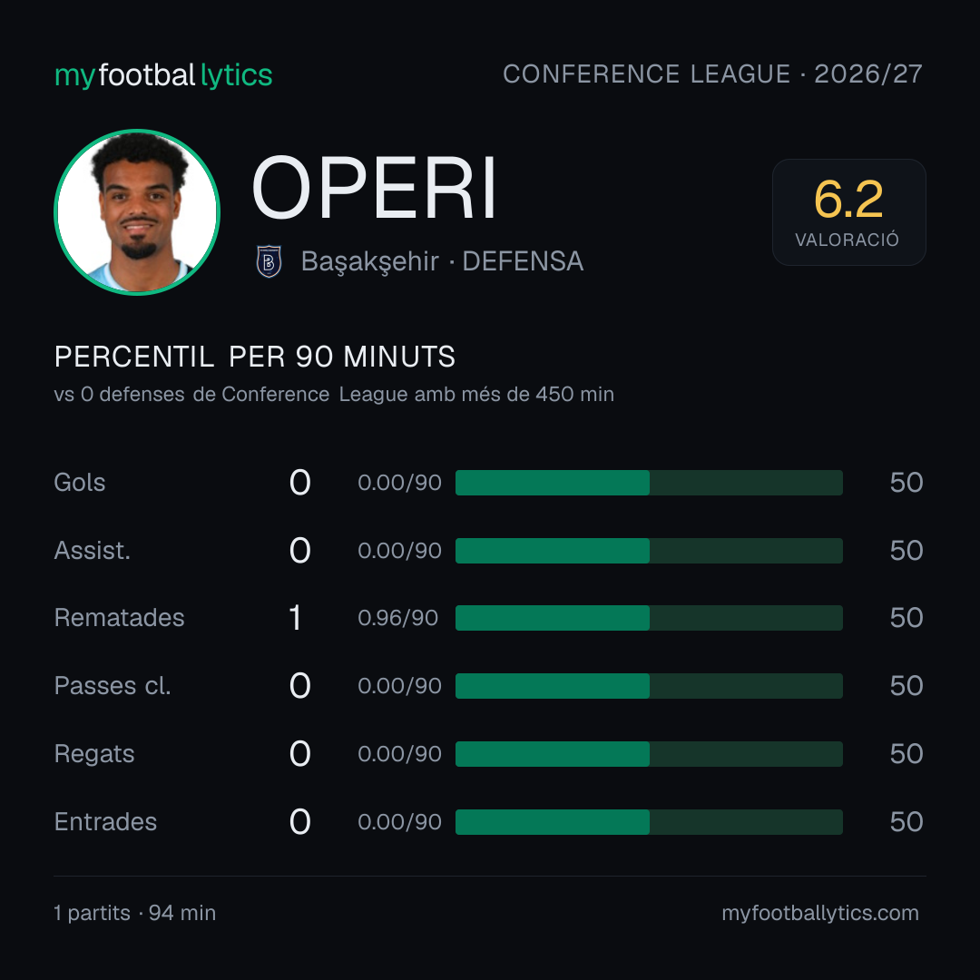Click the Passes cl. percentile bar
Screen dimensions: 980x980
pyautogui.click(x=649, y=686)
